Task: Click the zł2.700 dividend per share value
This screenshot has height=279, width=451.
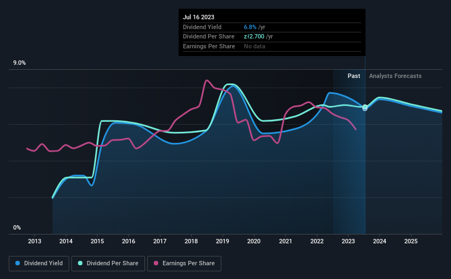Action: pos(254,37)
